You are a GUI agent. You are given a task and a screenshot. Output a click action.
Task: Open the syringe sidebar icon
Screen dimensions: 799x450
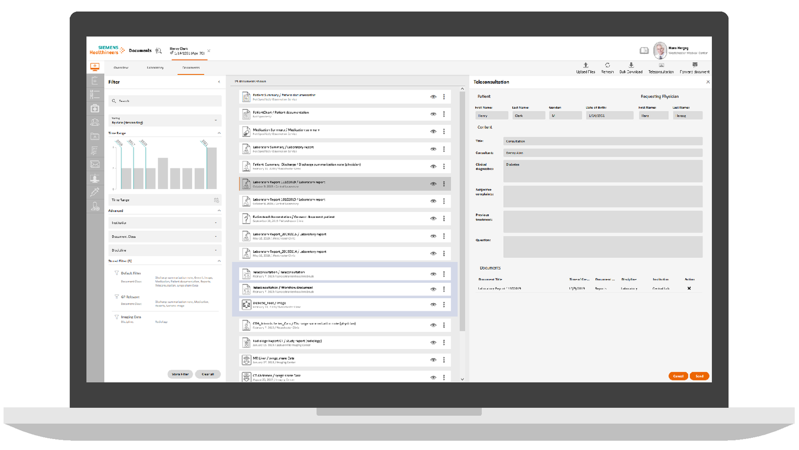pos(95,192)
